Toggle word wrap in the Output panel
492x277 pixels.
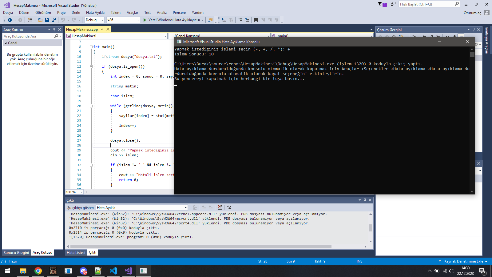coord(229,207)
